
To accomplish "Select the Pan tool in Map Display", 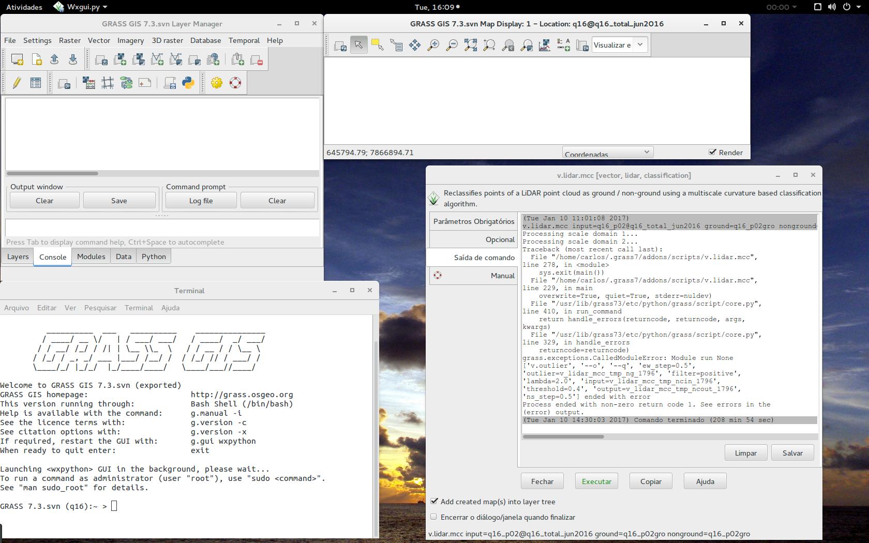I will point(415,46).
